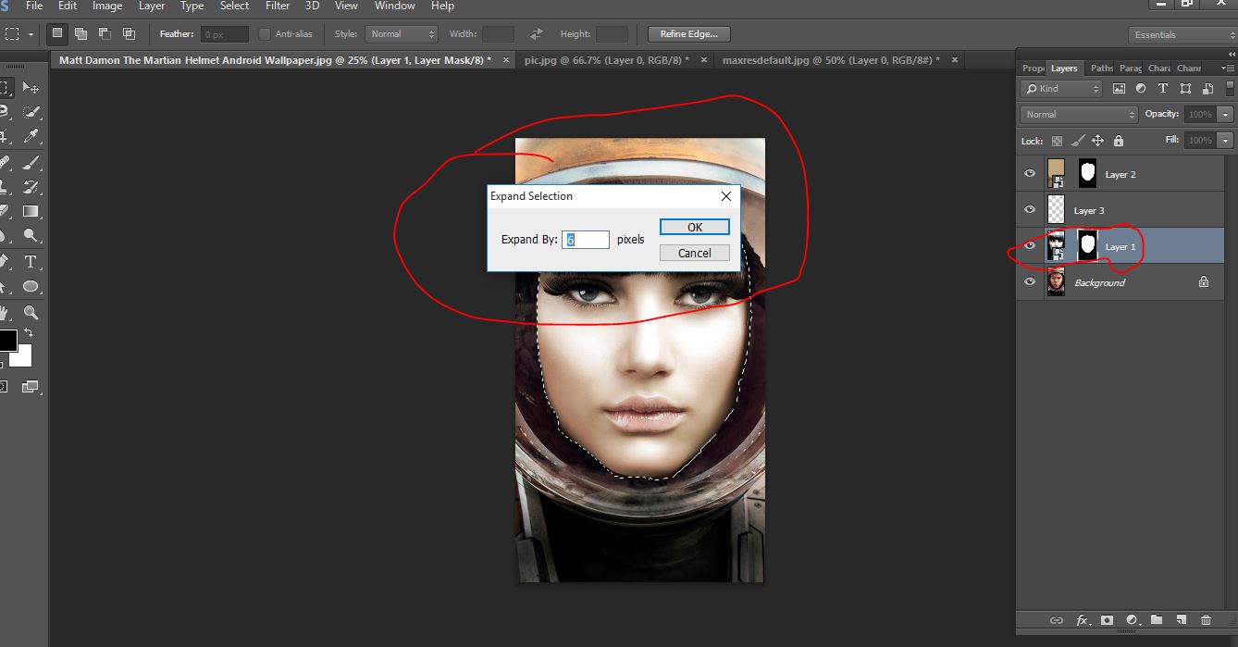This screenshot has width=1238, height=647.
Task: Open the blend mode Normal dropdown
Action: [x=1079, y=115]
